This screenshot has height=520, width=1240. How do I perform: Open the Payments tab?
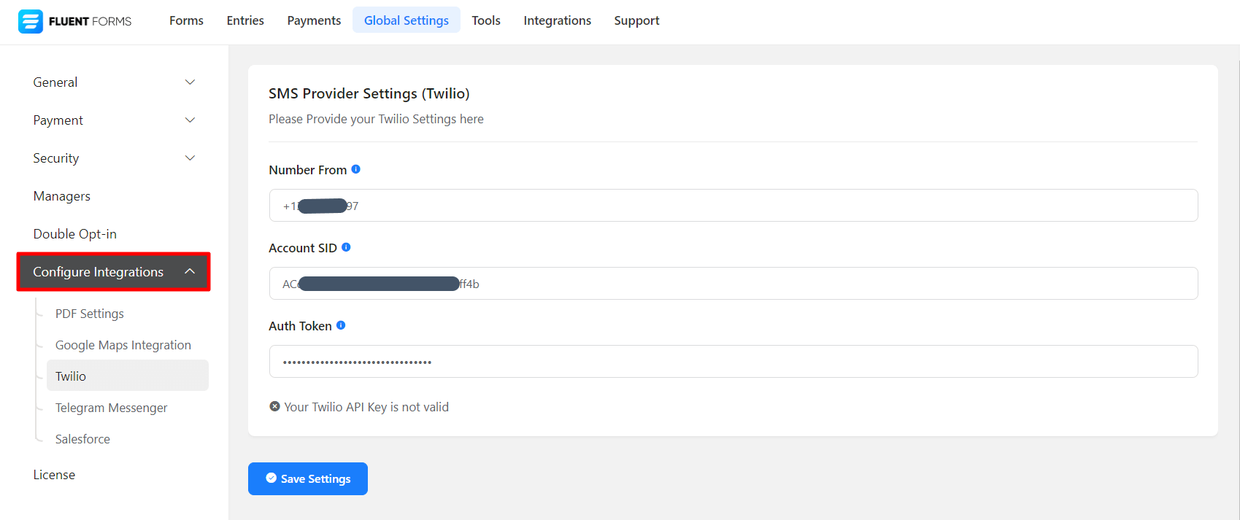314,20
